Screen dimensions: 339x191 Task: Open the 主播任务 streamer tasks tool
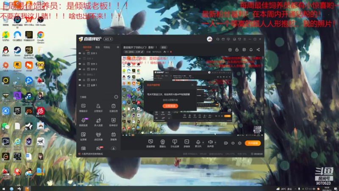[113, 108]
